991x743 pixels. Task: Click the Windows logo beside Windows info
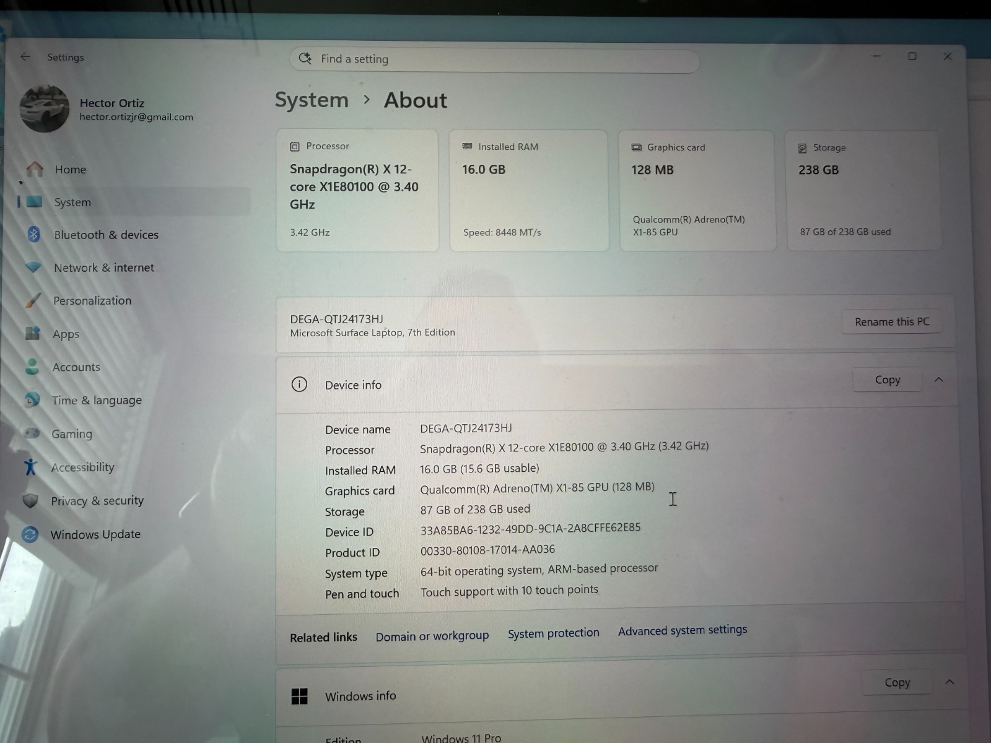(x=300, y=696)
